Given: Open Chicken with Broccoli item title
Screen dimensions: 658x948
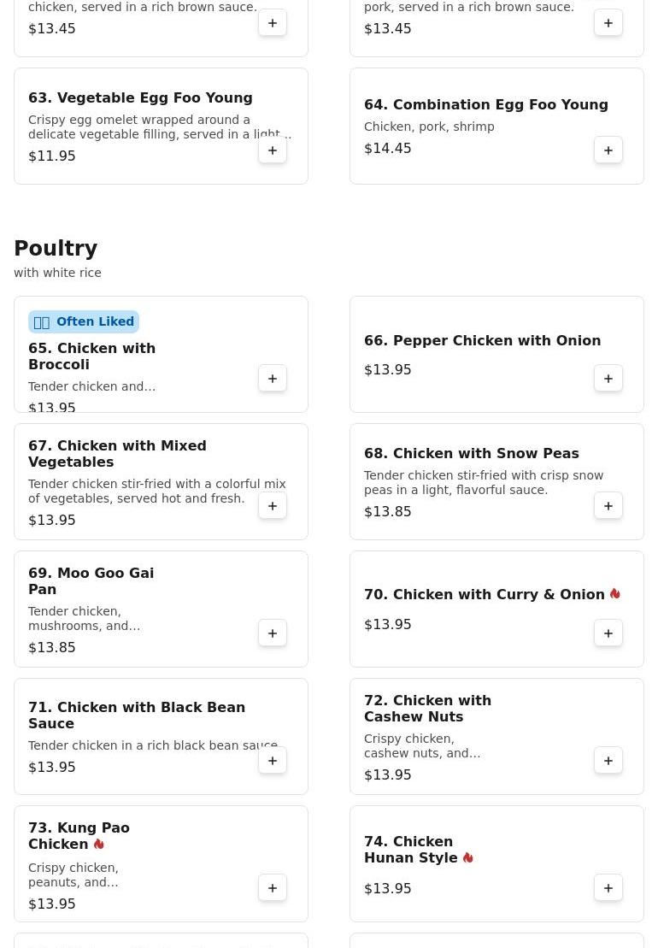Looking at the screenshot, I should 91,356.
